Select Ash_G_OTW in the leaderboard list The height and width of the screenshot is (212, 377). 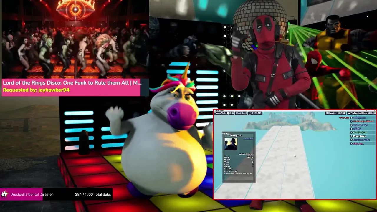coord(361,125)
